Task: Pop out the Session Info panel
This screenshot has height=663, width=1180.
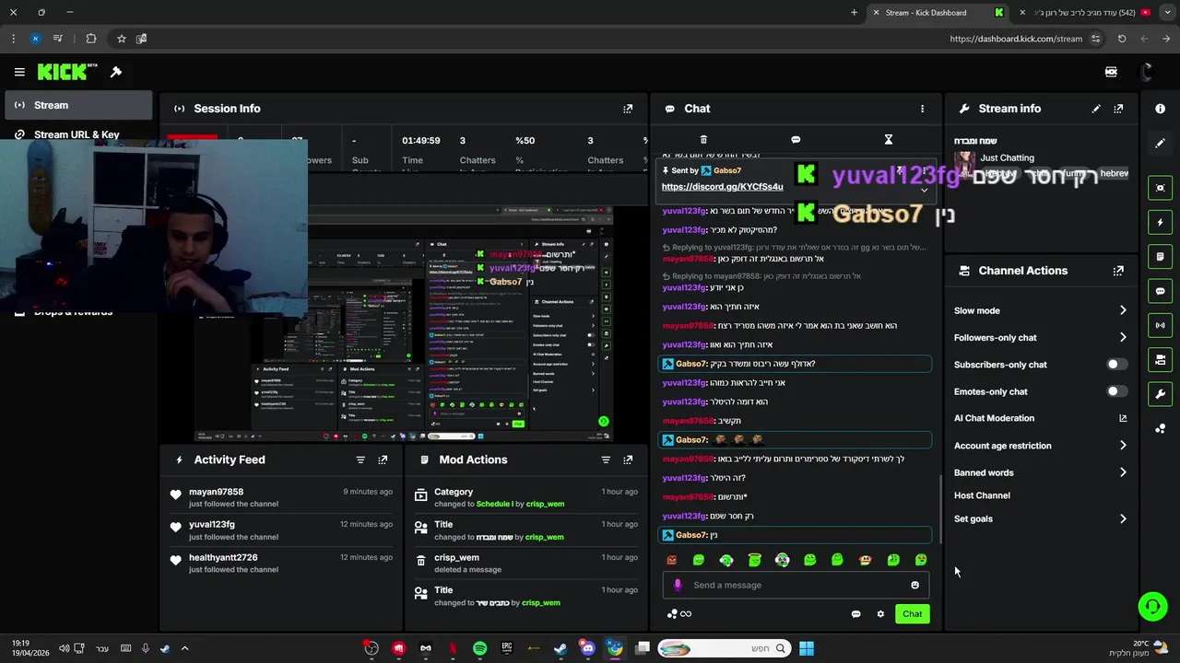Action: tap(628, 109)
